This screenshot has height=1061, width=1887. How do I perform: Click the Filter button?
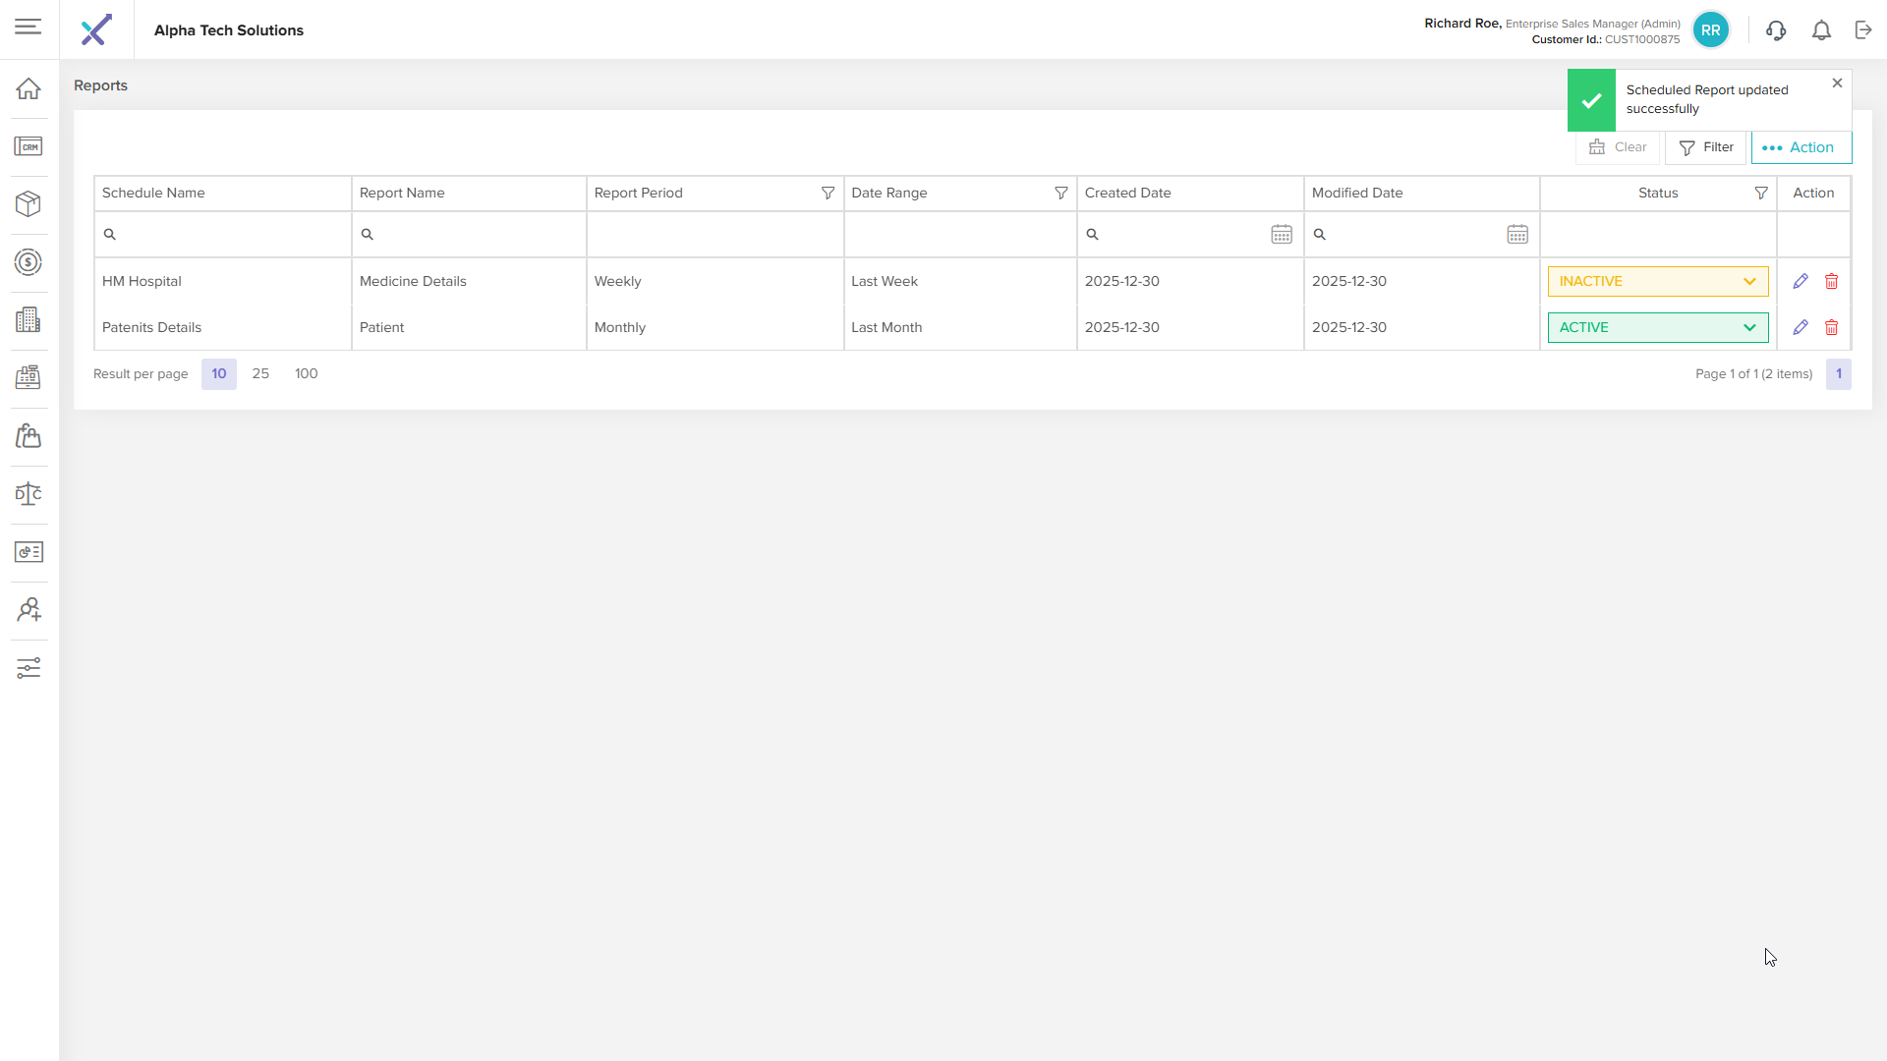pyautogui.click(x=1706, y=147)
